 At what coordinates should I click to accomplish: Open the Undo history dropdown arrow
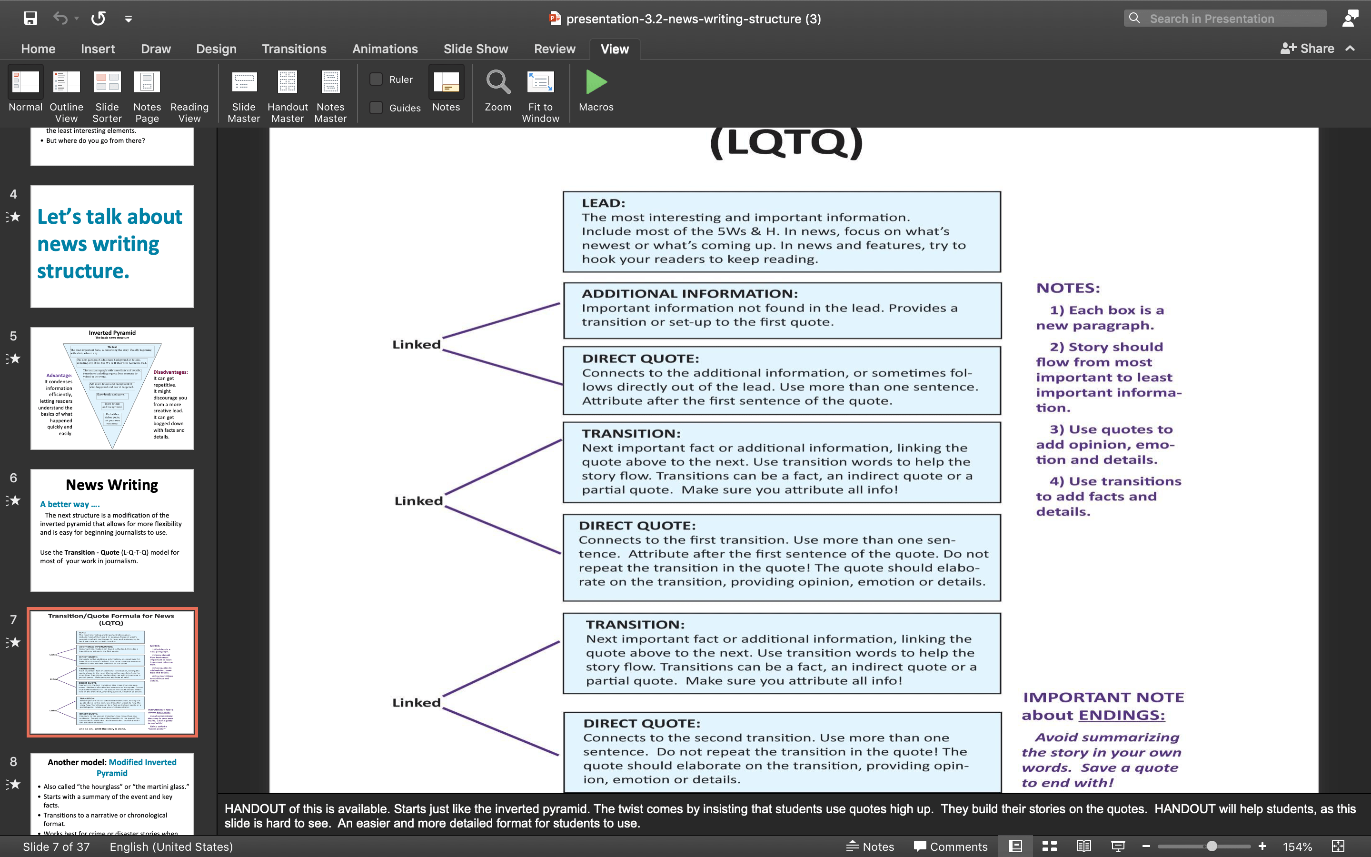pos(77,19)
